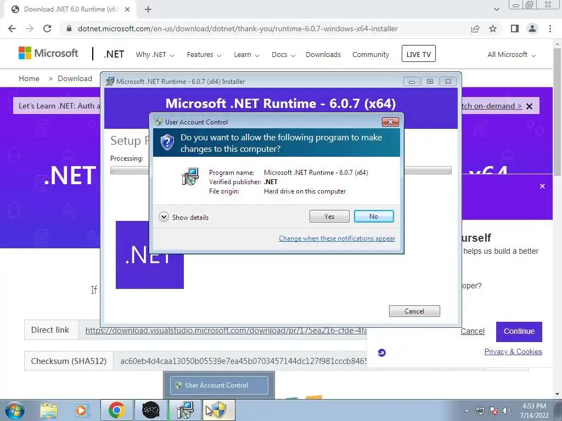Share this page via Chrome share icon

click(475, 29)
